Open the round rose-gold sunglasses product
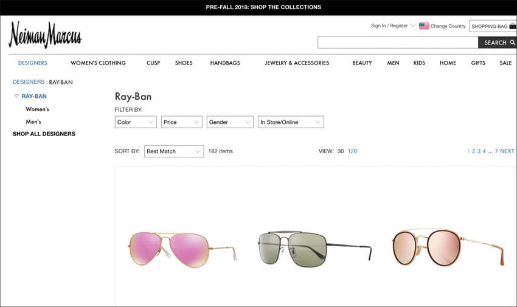This screenshot has height=307, width=517. click(x=448, y=247)
